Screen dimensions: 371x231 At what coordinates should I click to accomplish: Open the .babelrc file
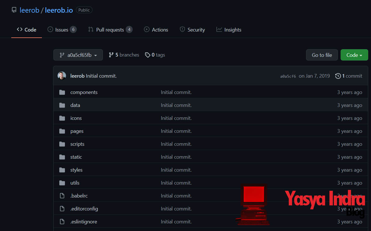79,196
